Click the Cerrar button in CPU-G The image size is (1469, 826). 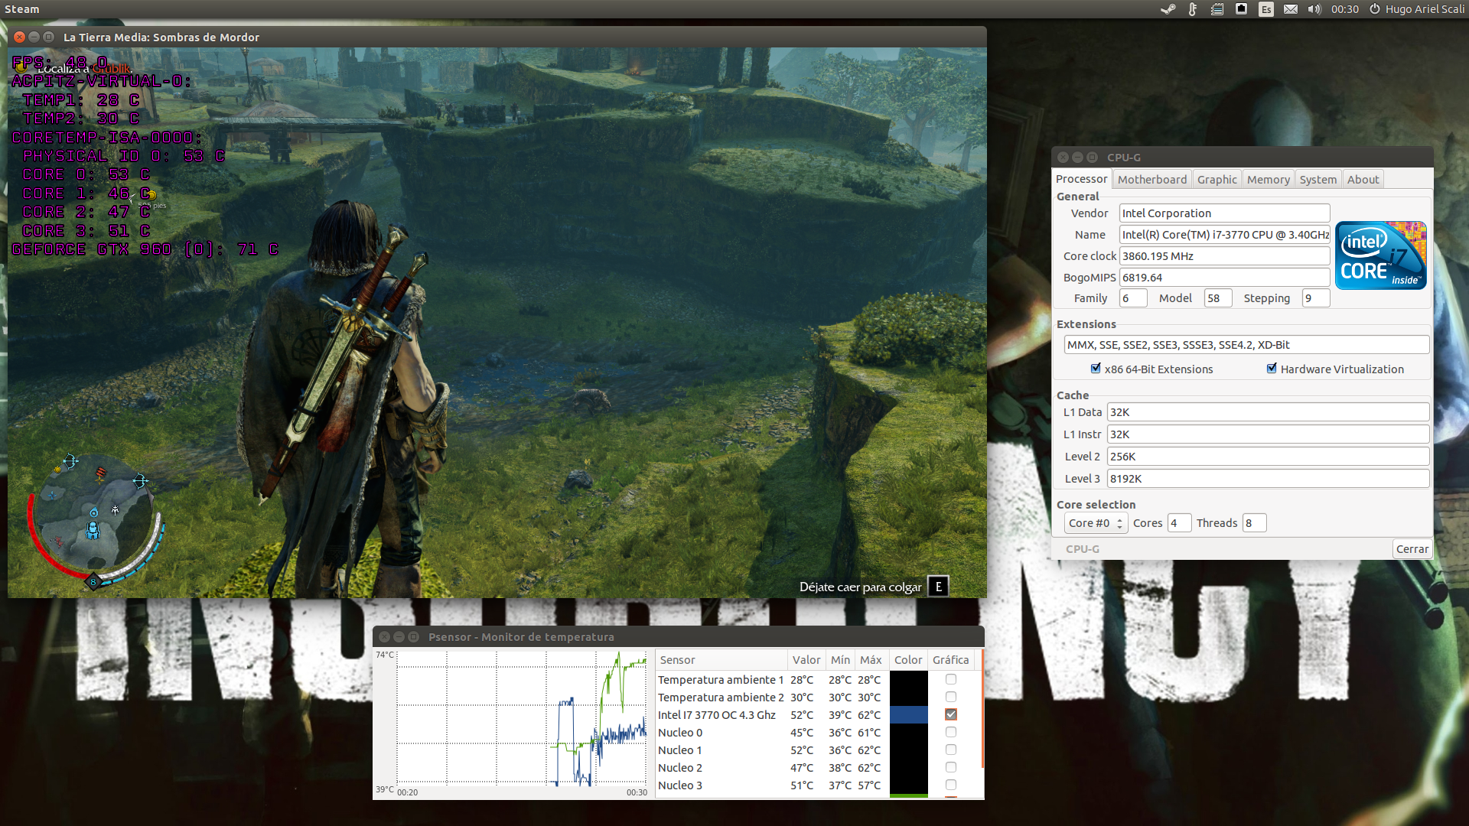tap(1412, 549)
